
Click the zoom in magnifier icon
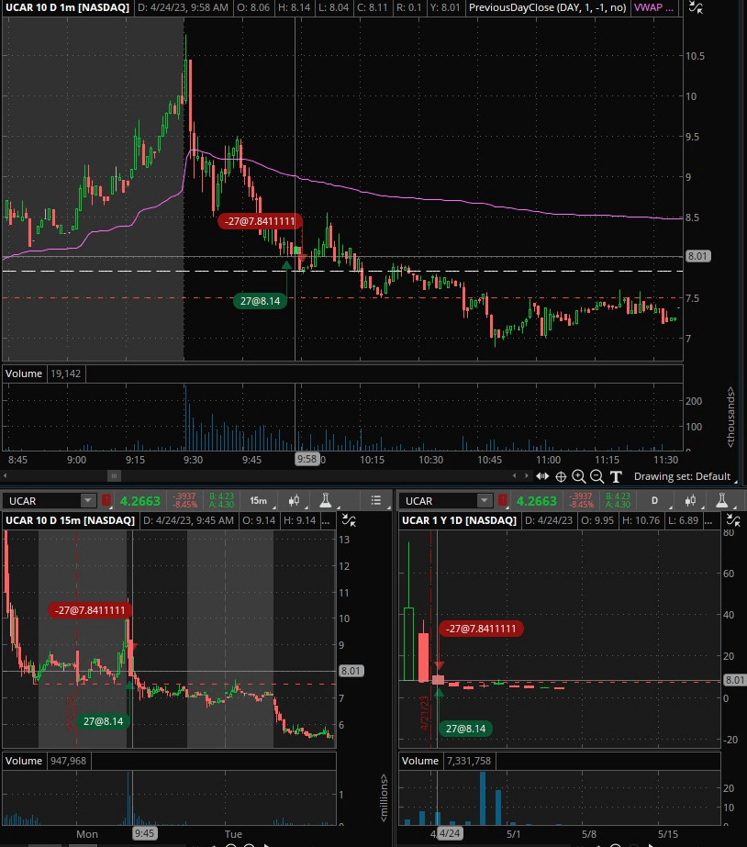click(578, 476)
